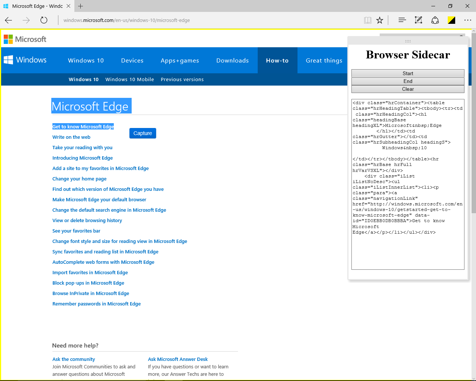The width and height of the screenshot is (476, 381).
Task: Open Introducing Microsoft Edge link
Action: click(x=83, y=158)
